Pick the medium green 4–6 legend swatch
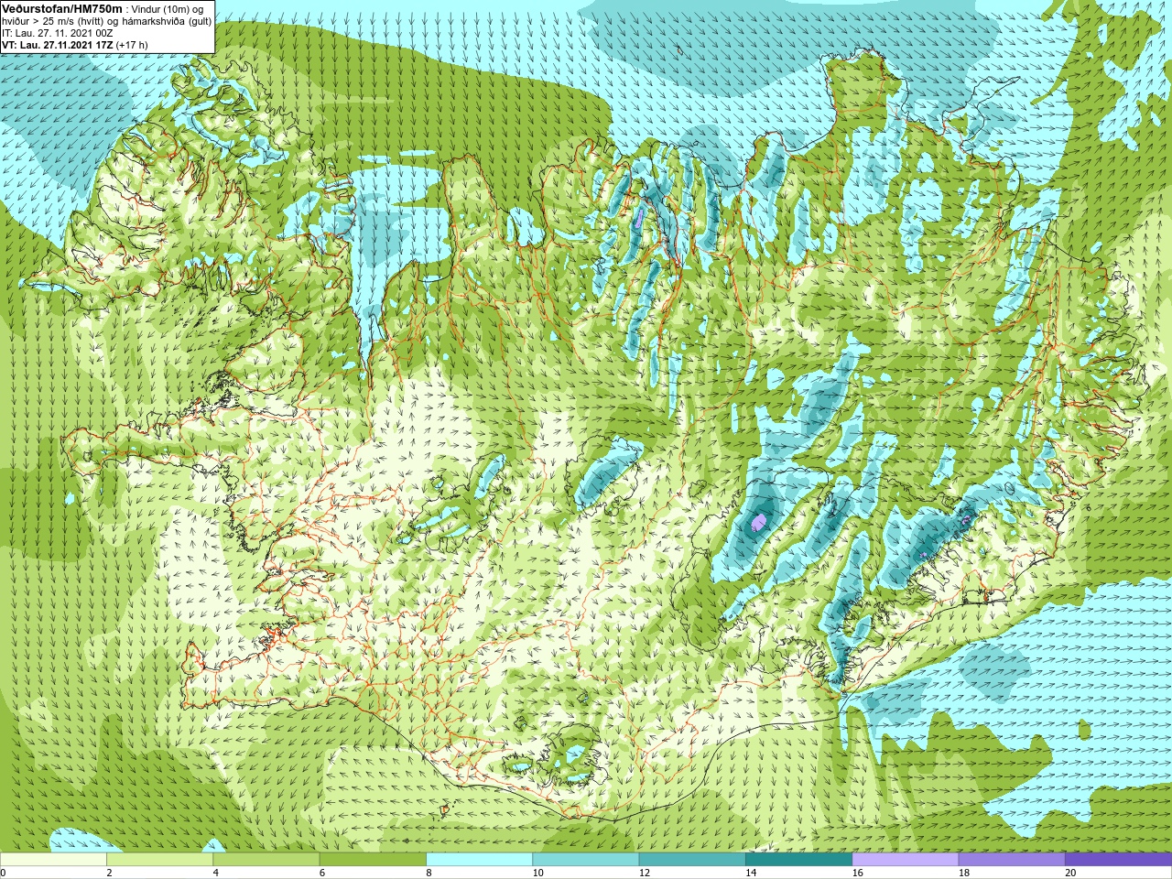This screenshot has height=879, width=1172. 266,860
